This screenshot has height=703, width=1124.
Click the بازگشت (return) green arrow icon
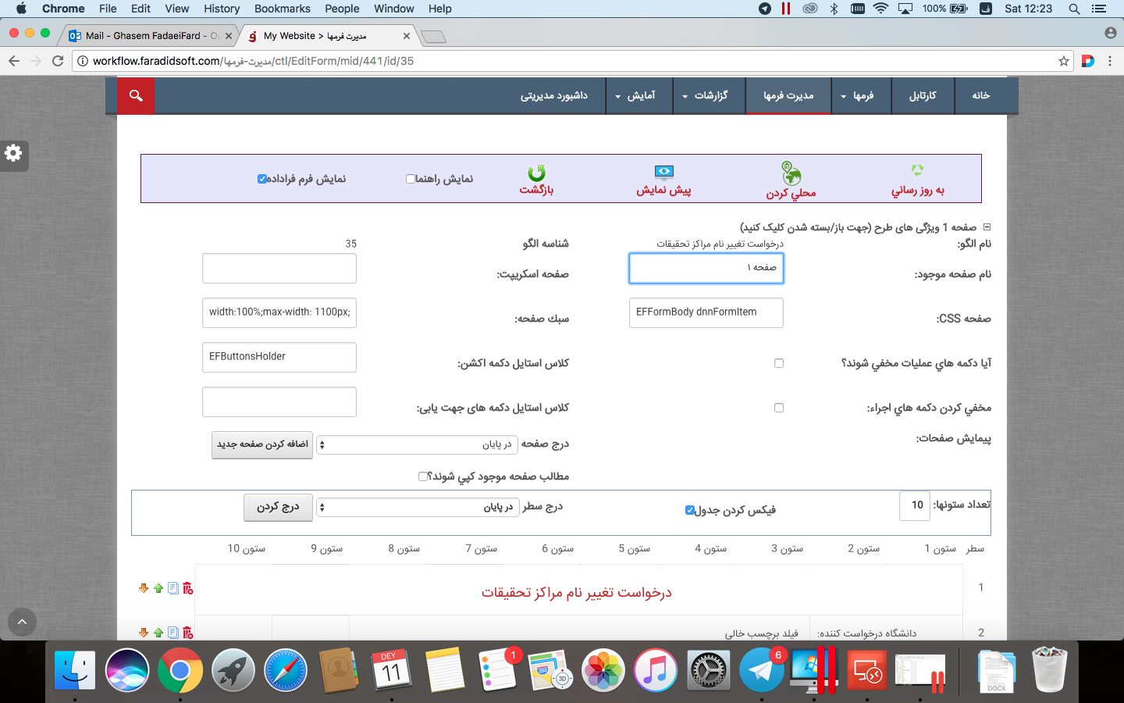(536, 173)
